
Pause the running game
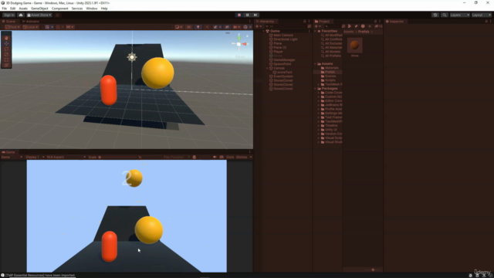click(x=247, y=15)
